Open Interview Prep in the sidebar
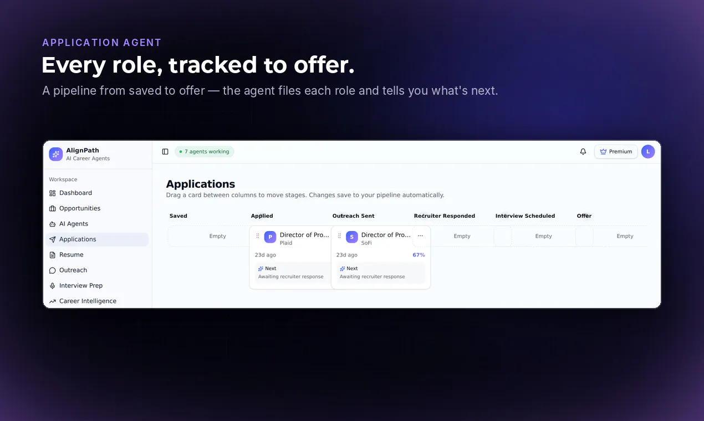This screenshot has width=704, height=421. [97, 286]
